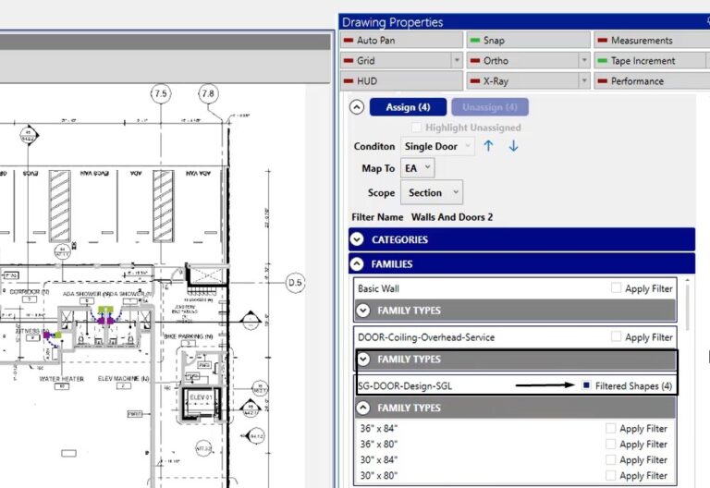The height and width of the screenshot is (488, 710).
Task: Click grid bubble 7.5 on the drawing
Action: point(161,93)
